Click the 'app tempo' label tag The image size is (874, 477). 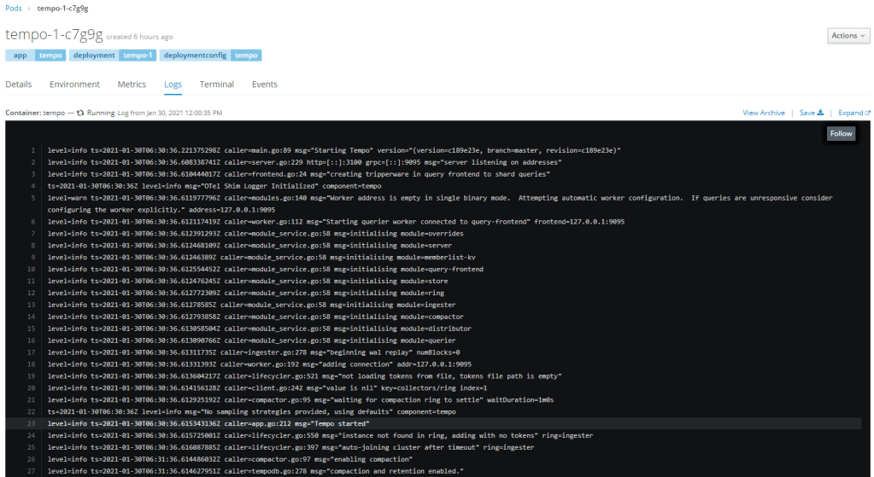click(35, 55)
